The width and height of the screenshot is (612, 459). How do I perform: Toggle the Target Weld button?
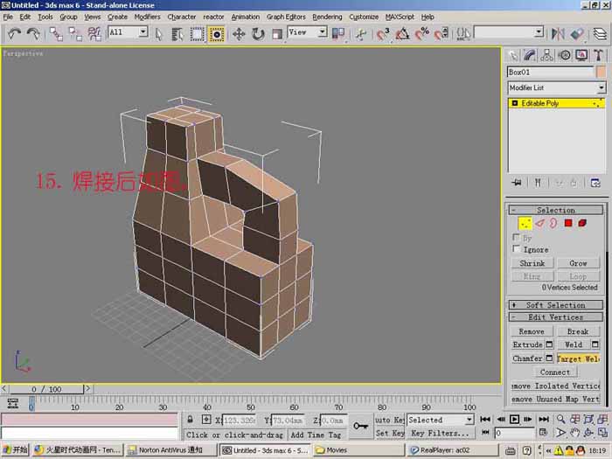(x=578, y=358)
